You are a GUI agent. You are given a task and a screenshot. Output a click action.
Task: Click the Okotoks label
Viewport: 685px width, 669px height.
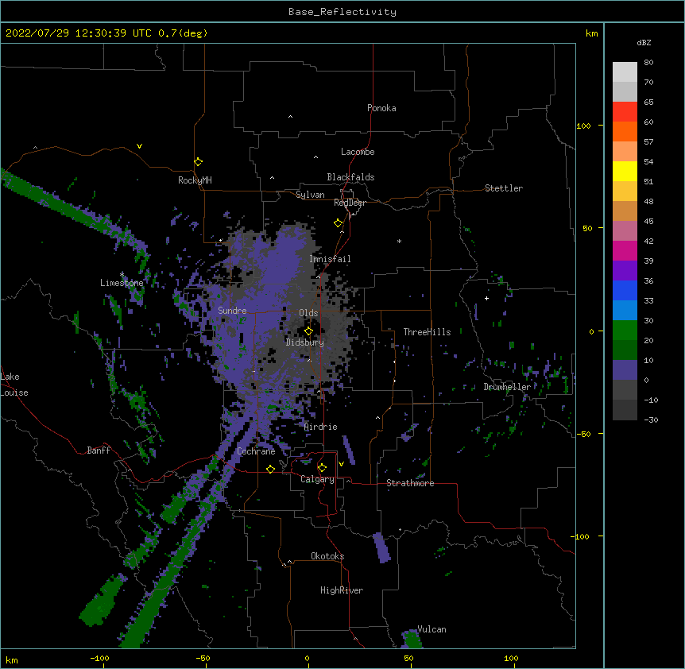(x=327, y=556)
